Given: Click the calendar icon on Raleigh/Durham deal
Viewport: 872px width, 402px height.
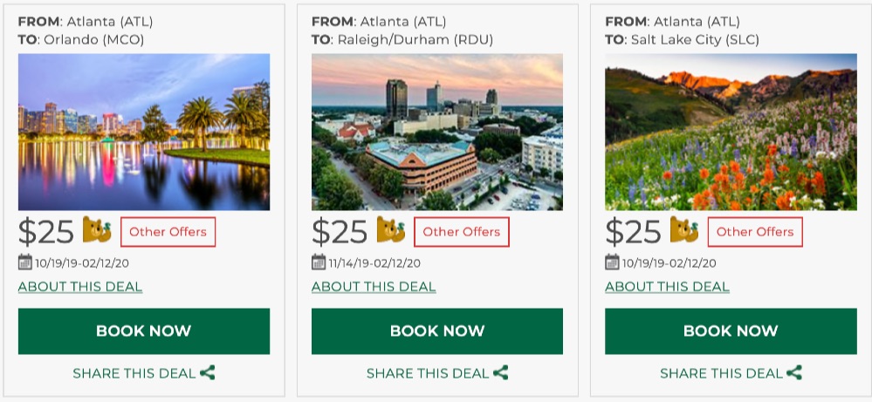Looking at the screenshot, I should (x=319, y=262).
